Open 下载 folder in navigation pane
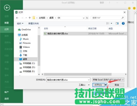The height and width of the screenshot is (106, 137). tap(23, 55)
